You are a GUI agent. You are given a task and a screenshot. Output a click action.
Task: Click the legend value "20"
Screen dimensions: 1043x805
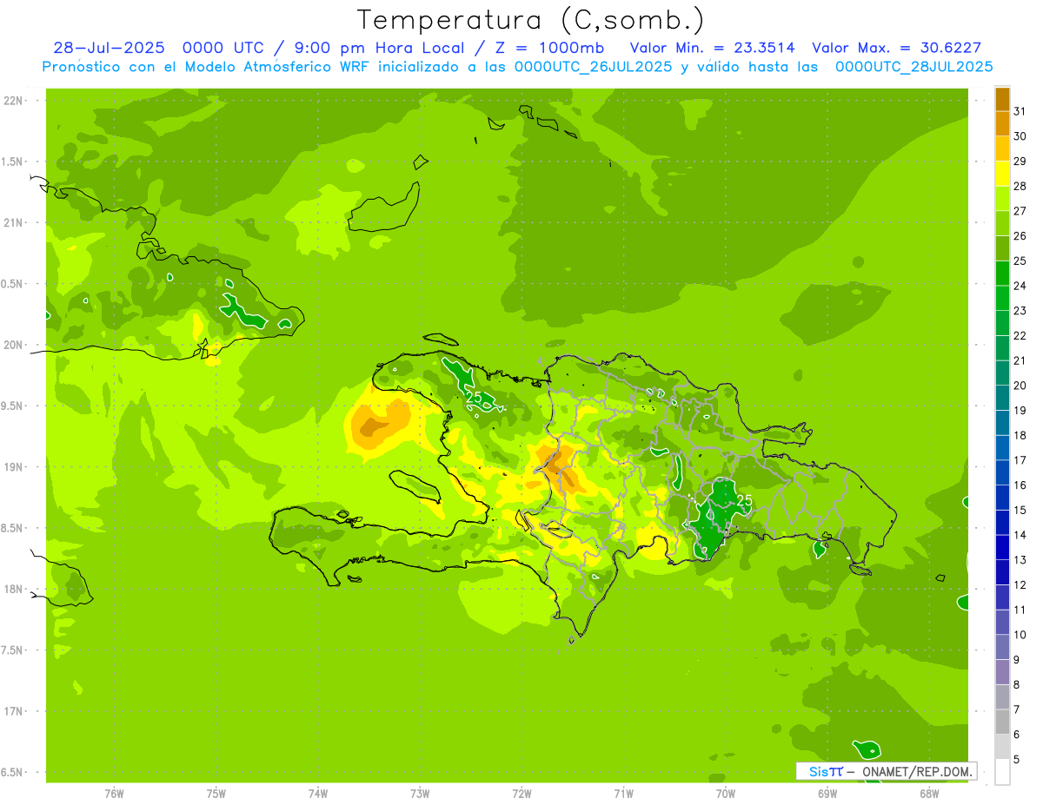click(x=1020, y=385)
